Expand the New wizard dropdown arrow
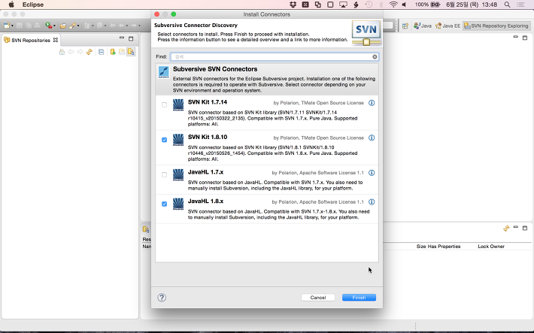 [x=12, y=26]
